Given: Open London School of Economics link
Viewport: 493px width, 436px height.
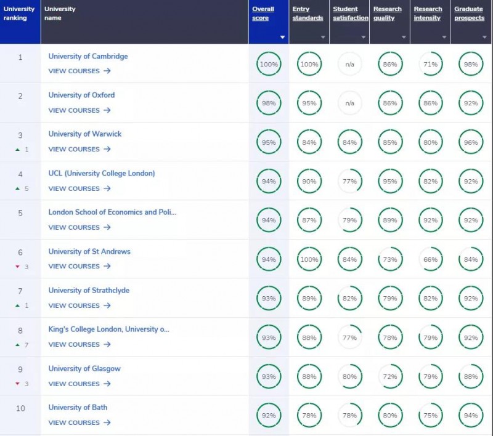Looking at the screenshot, I should click(112, 212).
